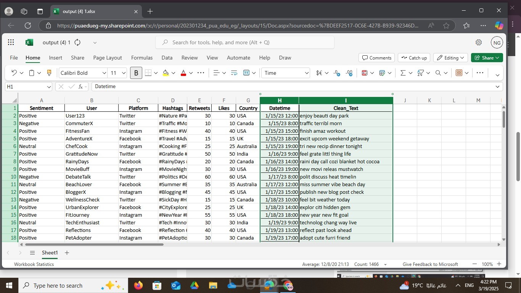Open Outlook from the taskbar
Screen dimensions: 521x293
[176, 285]
